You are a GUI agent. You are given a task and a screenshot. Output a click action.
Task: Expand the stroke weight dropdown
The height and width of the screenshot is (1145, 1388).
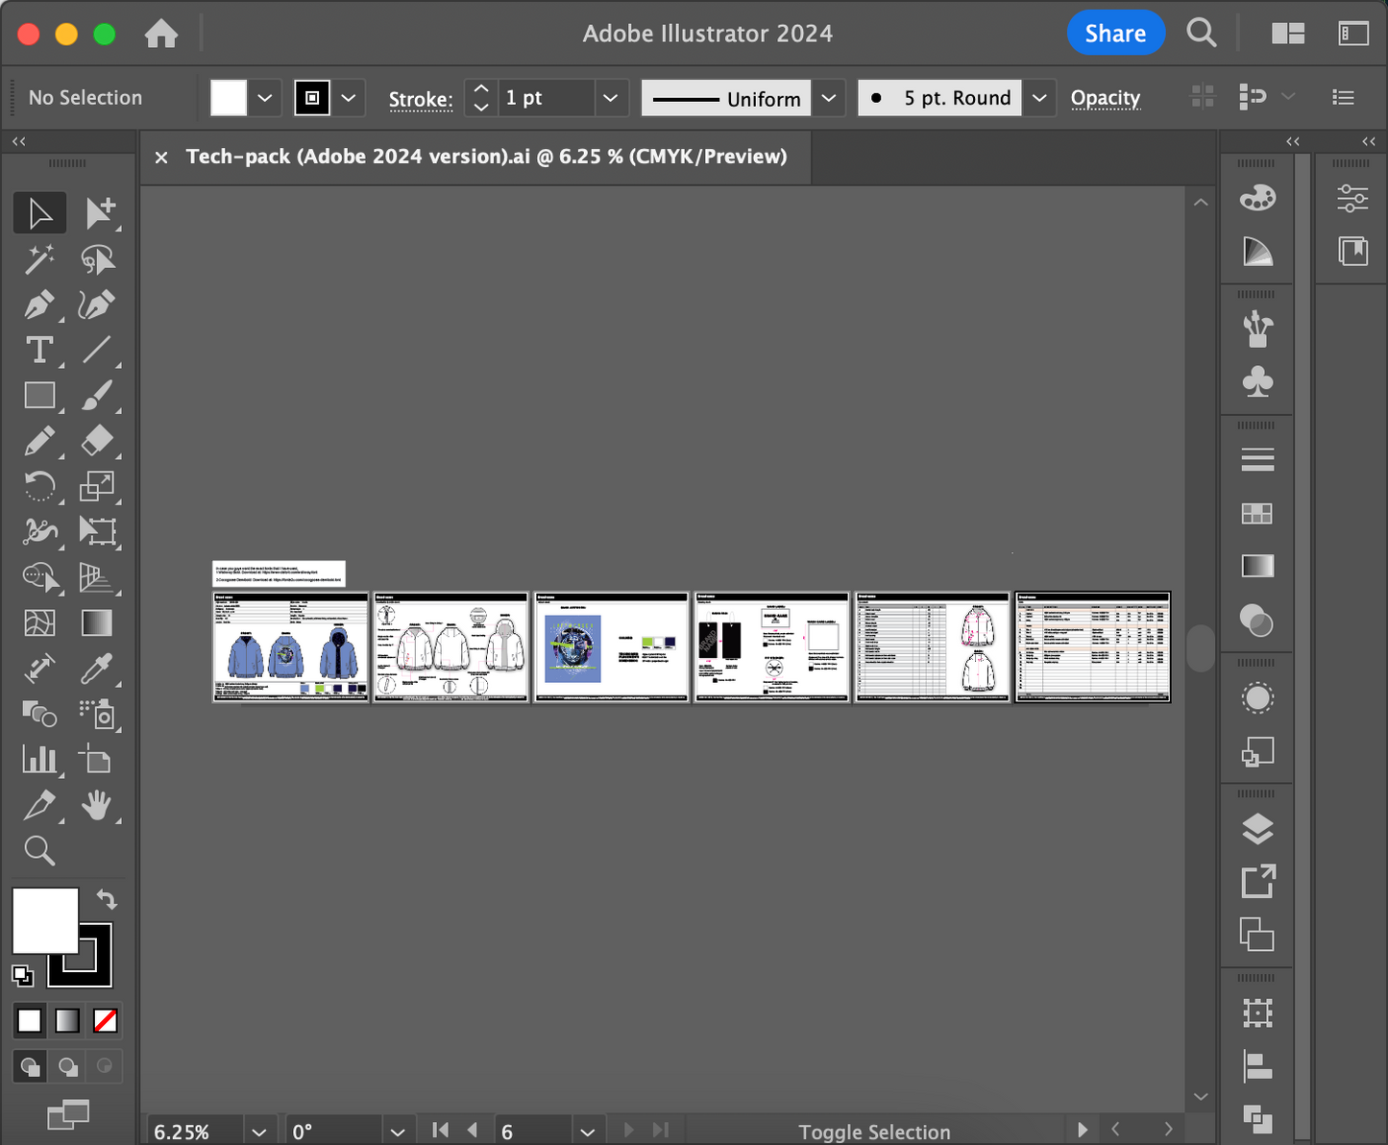click(x=609, y=98)
